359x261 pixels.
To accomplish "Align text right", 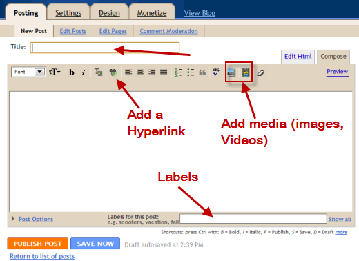I will point(152,72).
